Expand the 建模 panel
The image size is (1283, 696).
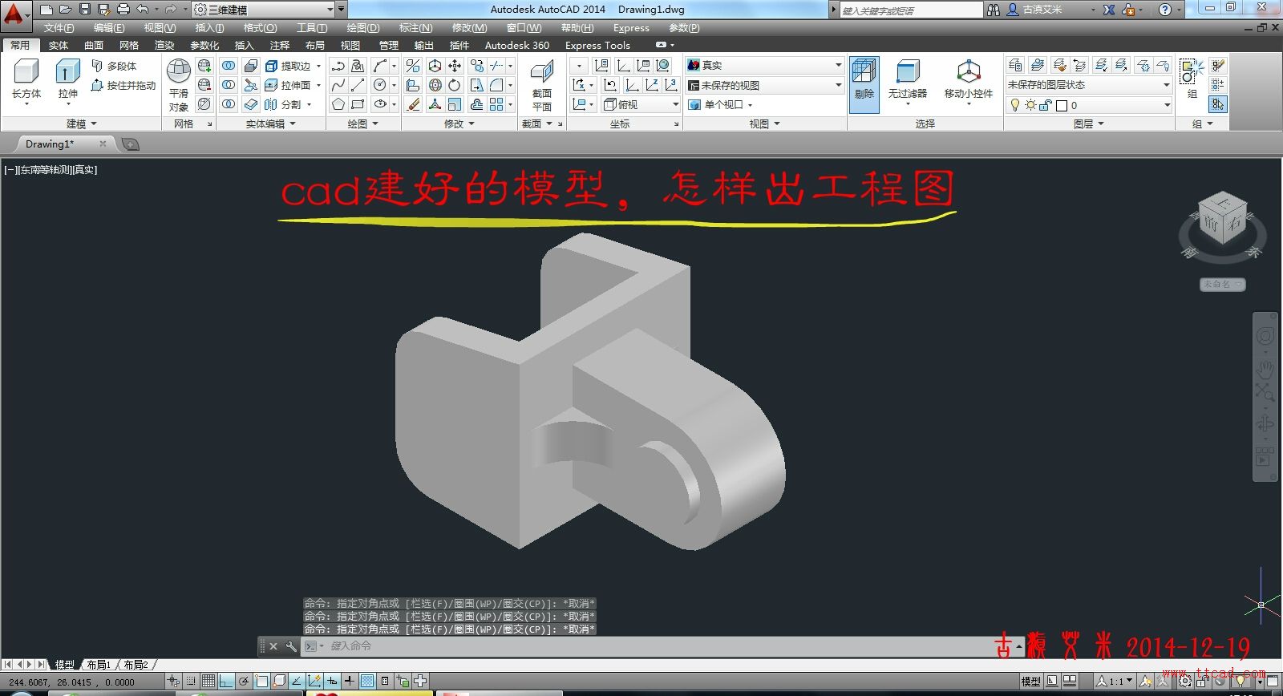[81, 123]
